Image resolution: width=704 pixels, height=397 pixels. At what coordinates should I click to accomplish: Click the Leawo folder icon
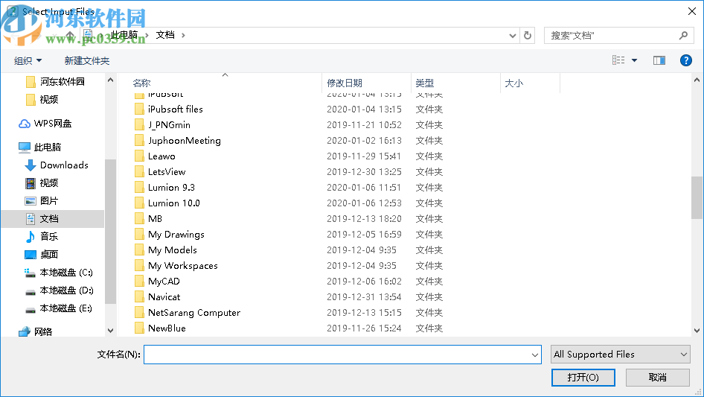pyautogui.click(x=140, y=156)
